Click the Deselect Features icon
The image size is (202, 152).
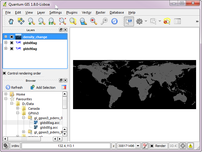pos(167,21)
